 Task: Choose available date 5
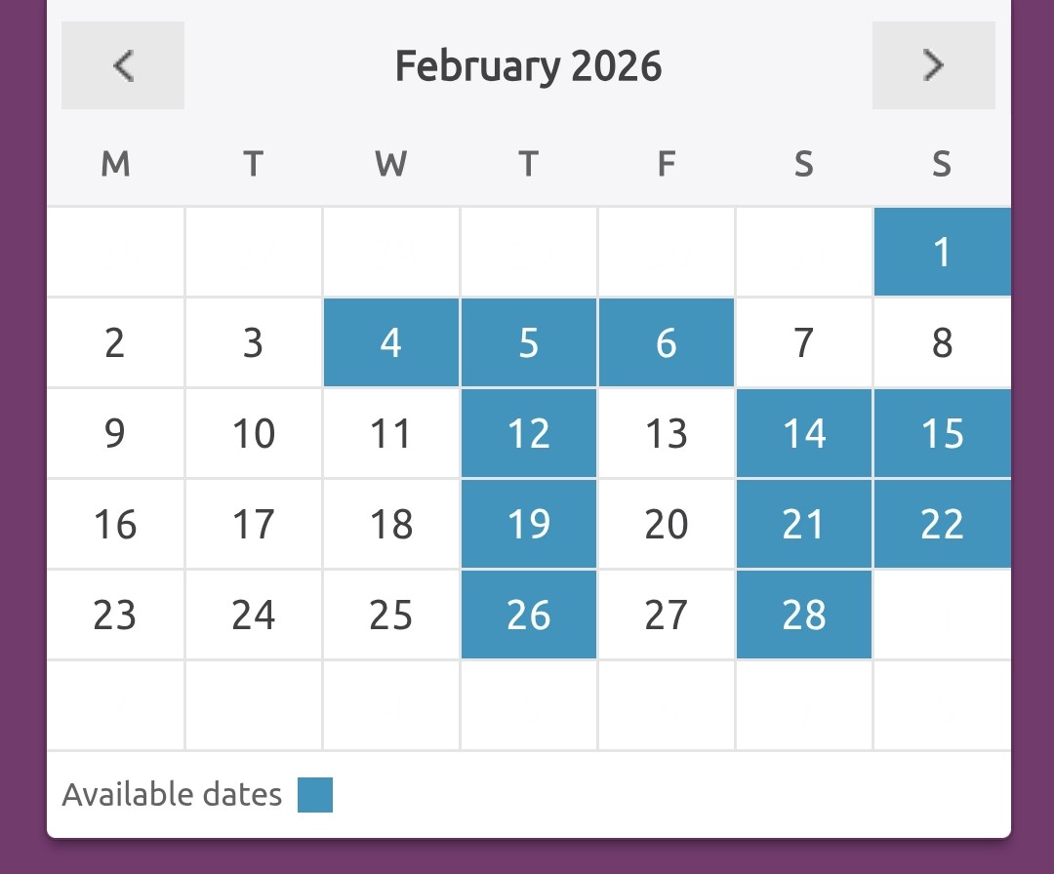tap(529, 342)
